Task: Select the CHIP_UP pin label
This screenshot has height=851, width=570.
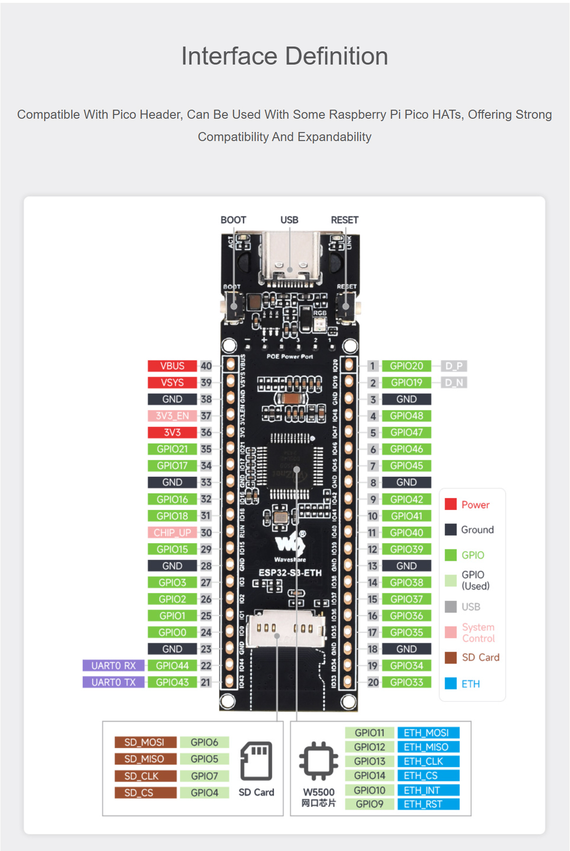Action: (x=172, y=533)
